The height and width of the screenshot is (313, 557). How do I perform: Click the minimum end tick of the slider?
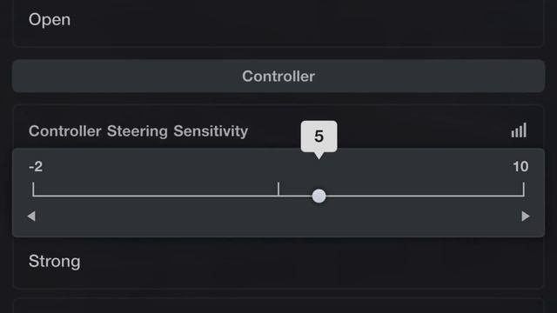click(33, 189)
